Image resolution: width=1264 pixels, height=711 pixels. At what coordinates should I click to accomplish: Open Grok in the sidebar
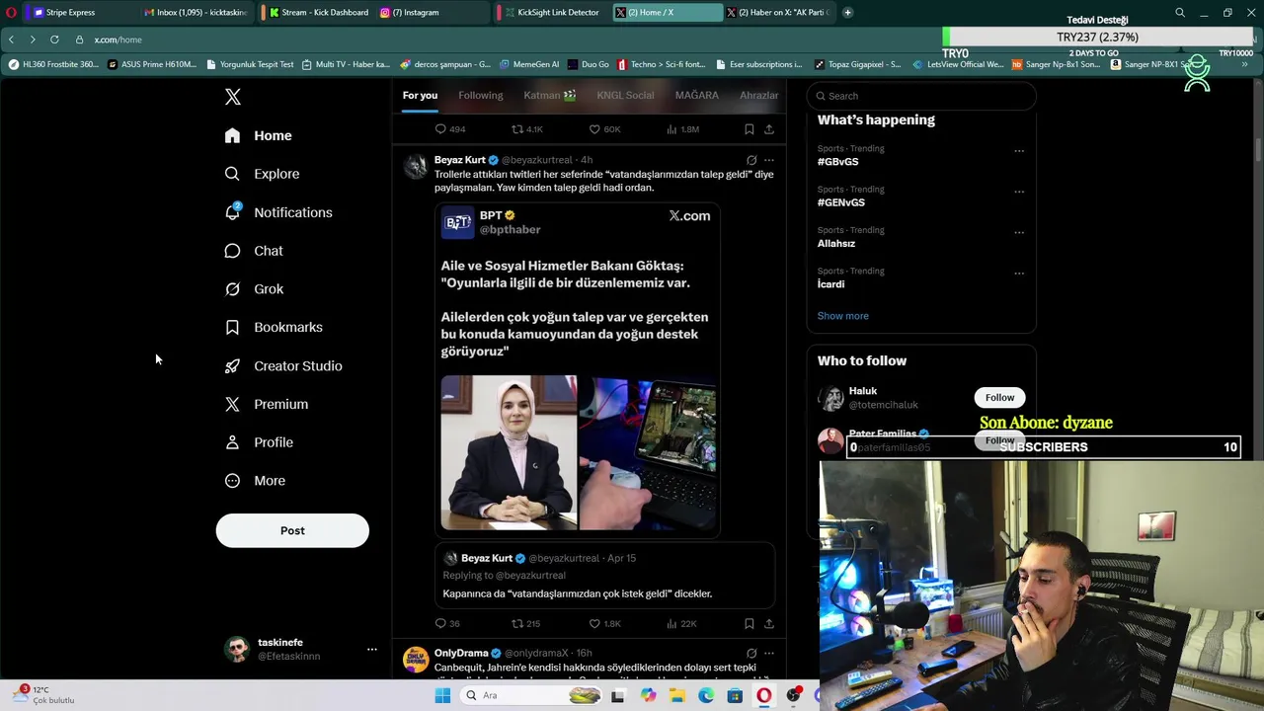[x=254, y=289]
